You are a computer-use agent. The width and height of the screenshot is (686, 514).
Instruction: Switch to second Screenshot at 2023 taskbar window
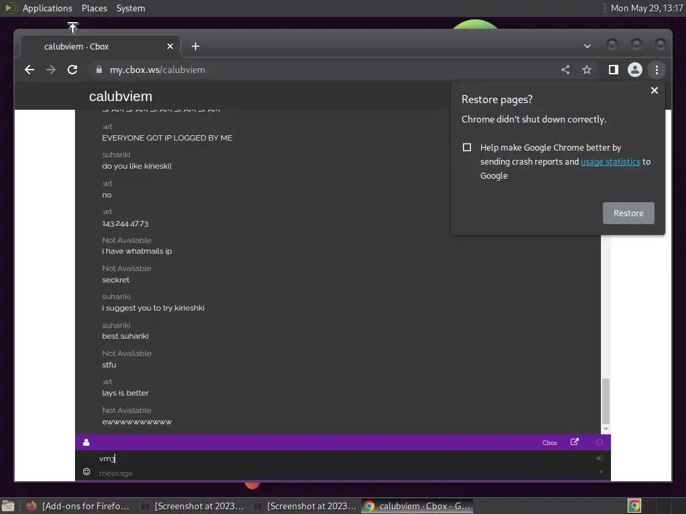(x=305, y=506)
